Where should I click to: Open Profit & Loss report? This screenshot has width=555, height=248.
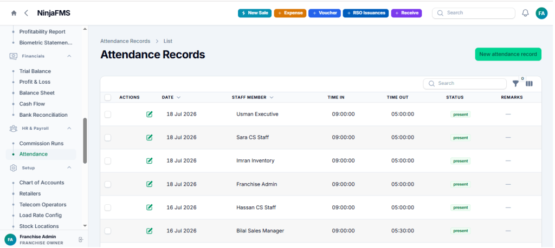coord(35,82)
